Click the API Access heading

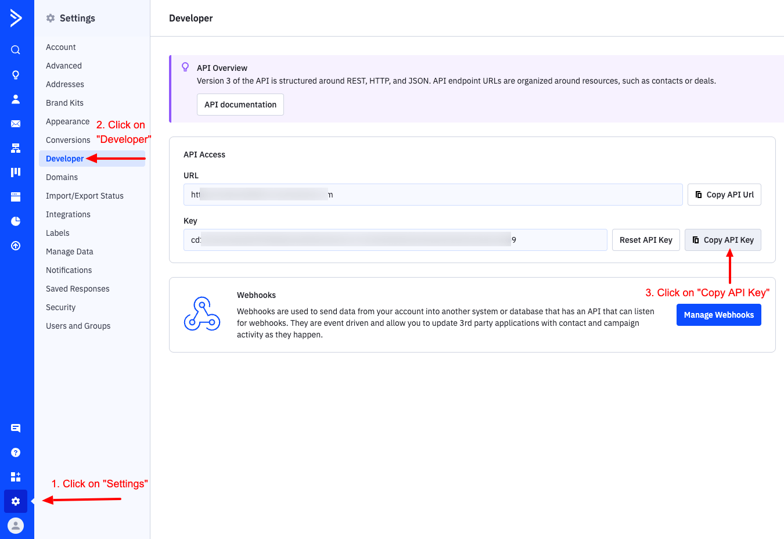tap(204, 154)
